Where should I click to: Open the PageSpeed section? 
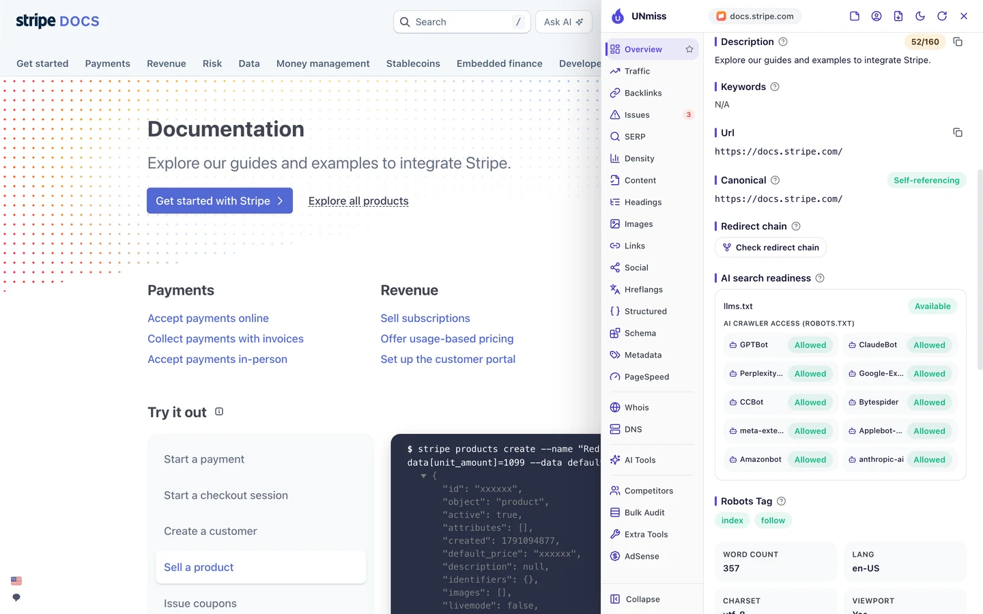(652, 377)
